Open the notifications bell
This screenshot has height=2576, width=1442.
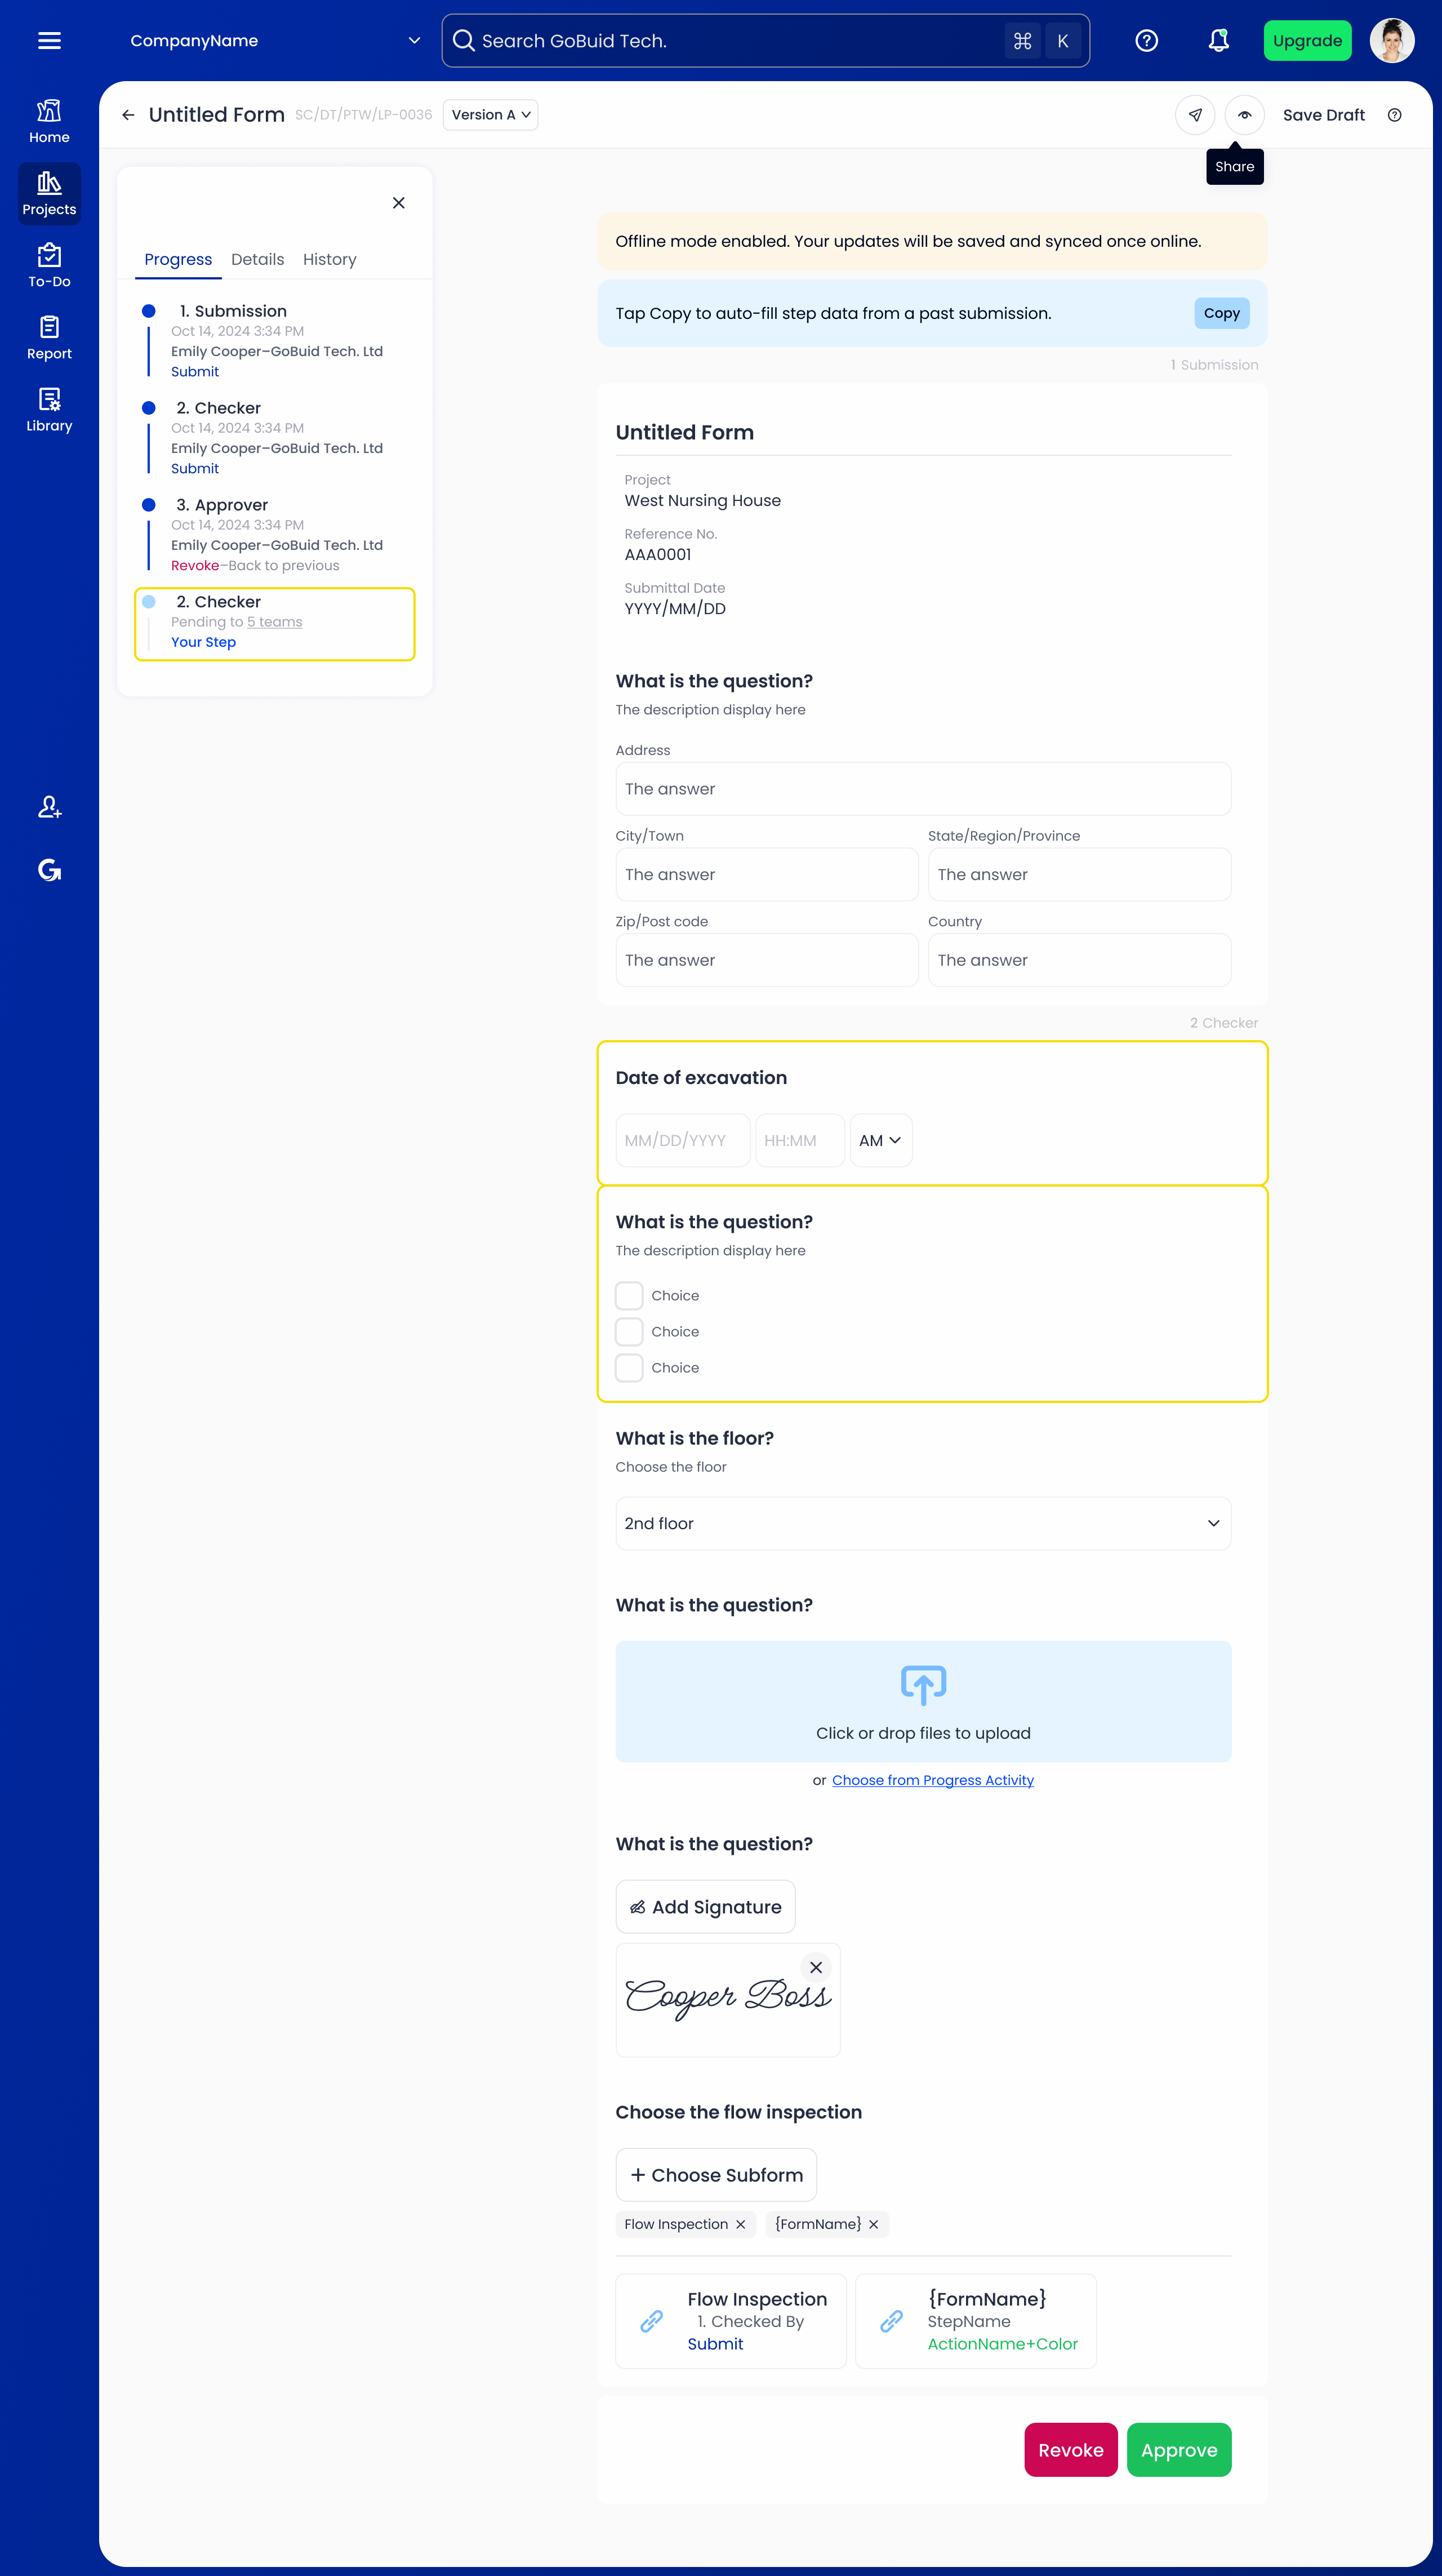click(1218, 41)
